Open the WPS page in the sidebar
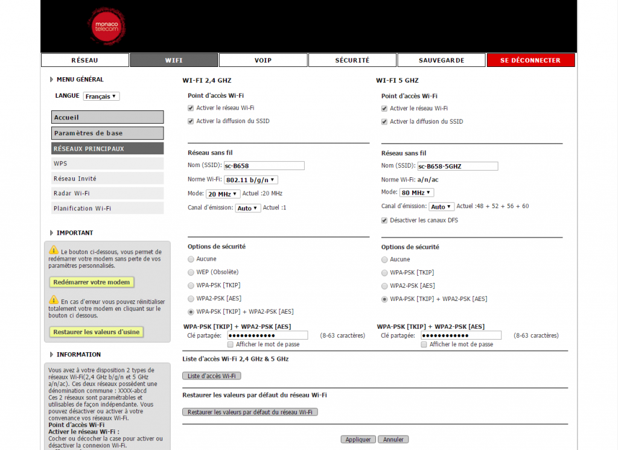The height and width of the screenshot is (450, 618). point(107,163)
